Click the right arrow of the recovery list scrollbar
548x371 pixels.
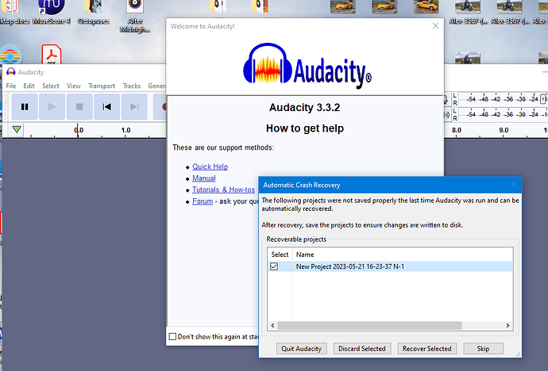507,325
